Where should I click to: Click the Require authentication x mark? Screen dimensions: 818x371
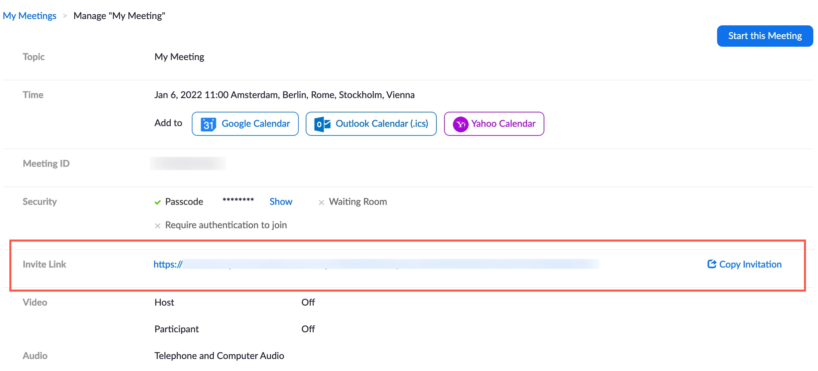158,226
